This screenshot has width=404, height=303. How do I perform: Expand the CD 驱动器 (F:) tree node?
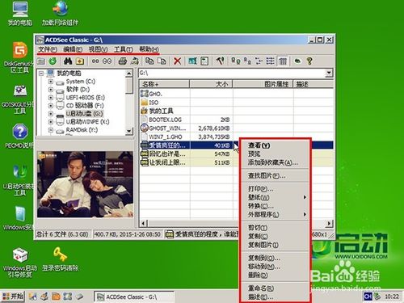tap(51, 106)
